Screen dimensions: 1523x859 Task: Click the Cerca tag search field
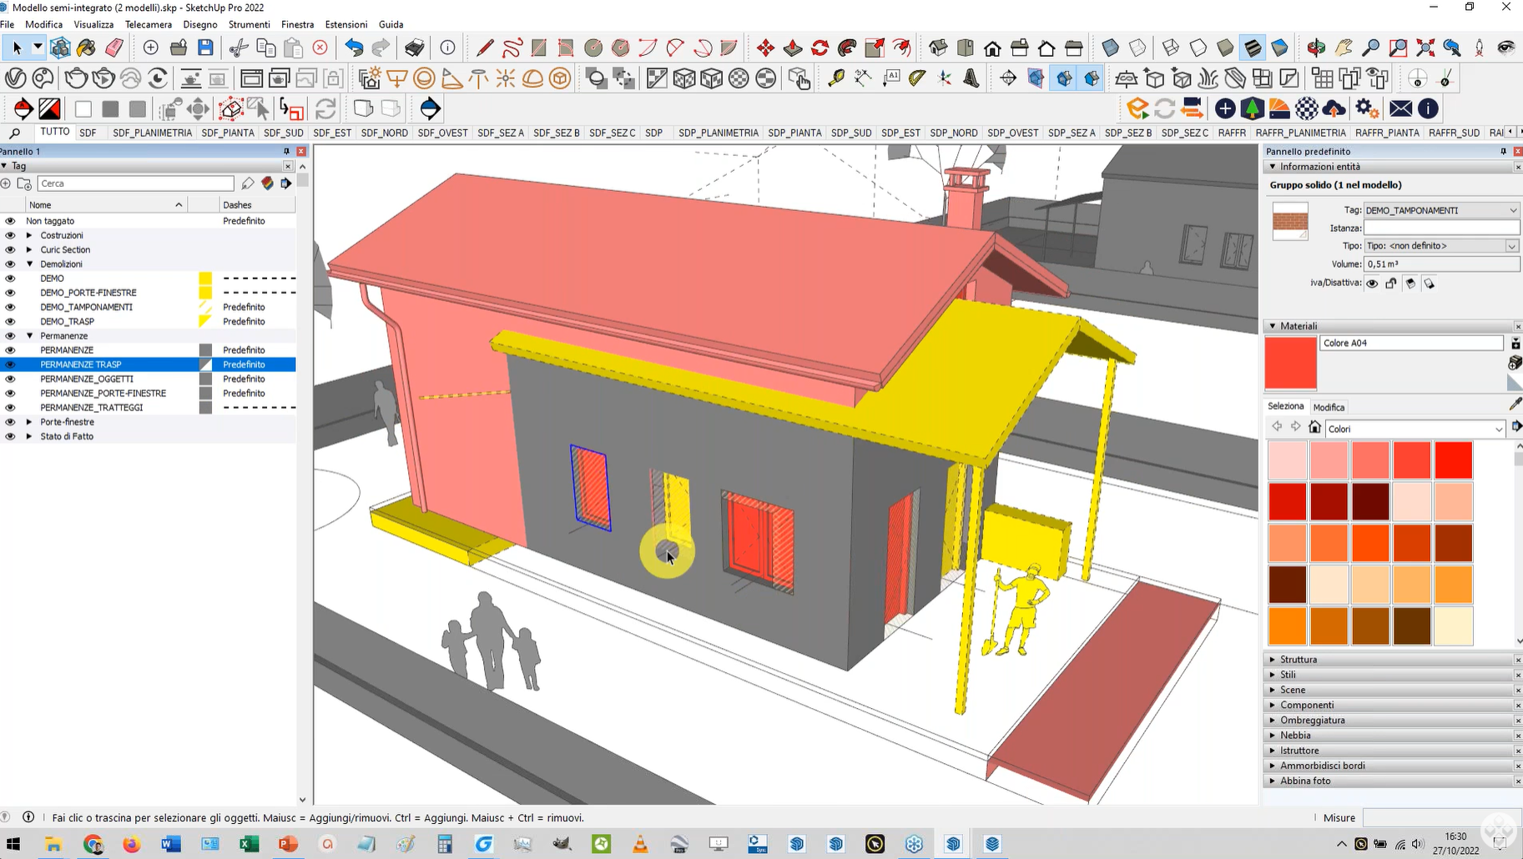click(x=135, y=183)
